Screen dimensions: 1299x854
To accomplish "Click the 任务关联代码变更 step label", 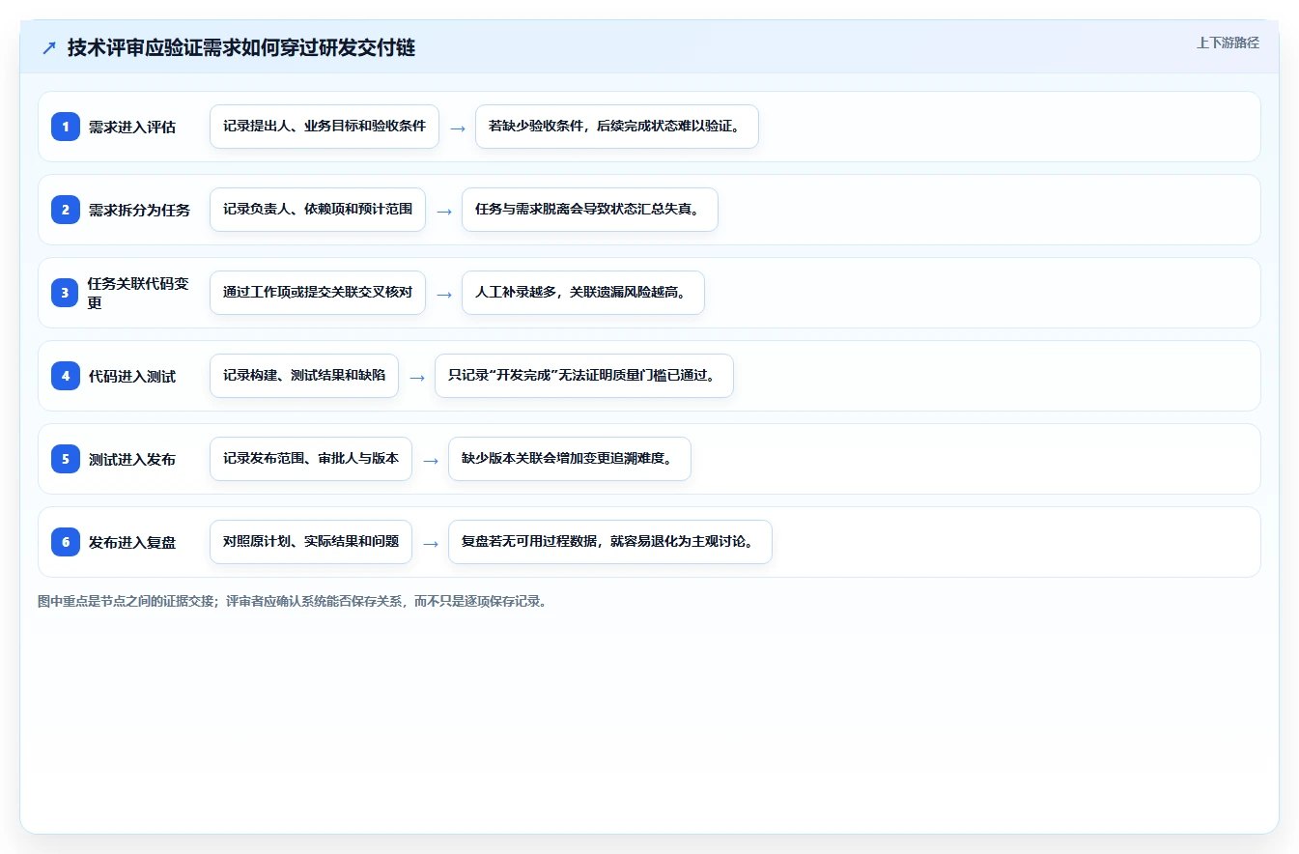I will 138,293.
